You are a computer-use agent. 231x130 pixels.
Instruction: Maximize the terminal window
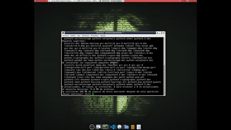coord(162,33)
